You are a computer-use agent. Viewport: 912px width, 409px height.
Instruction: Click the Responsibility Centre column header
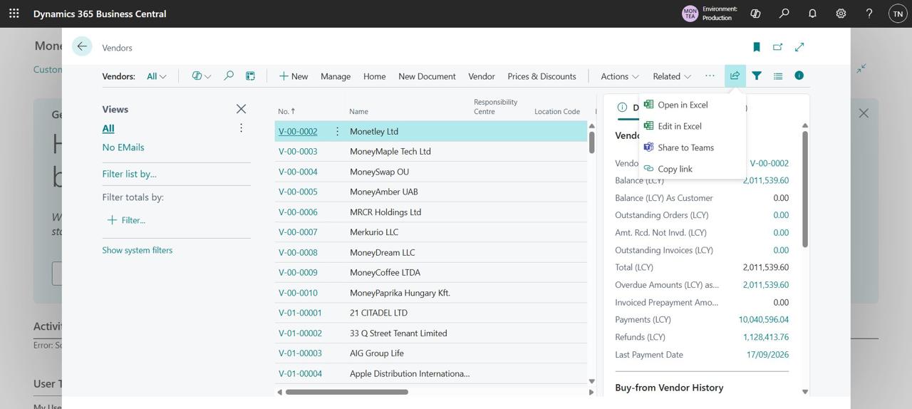pyautogui.click(x=496, y=107)
